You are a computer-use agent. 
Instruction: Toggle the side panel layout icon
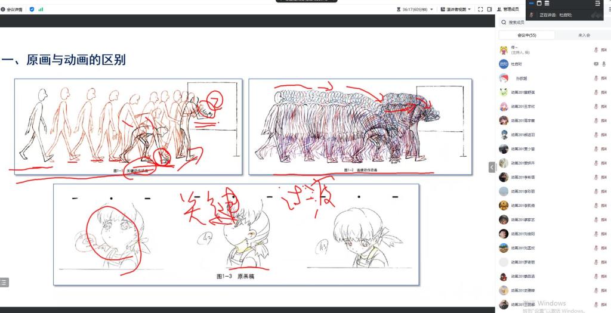coord(489,10)
